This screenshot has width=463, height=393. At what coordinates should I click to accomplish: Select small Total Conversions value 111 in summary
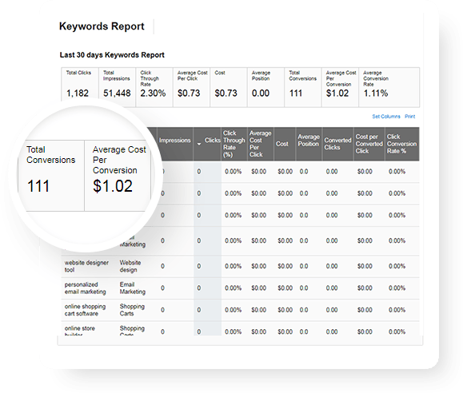click(296, 93)
